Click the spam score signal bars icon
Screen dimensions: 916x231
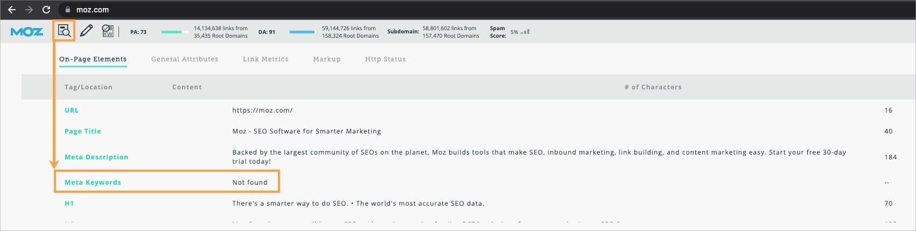(525, 32)
